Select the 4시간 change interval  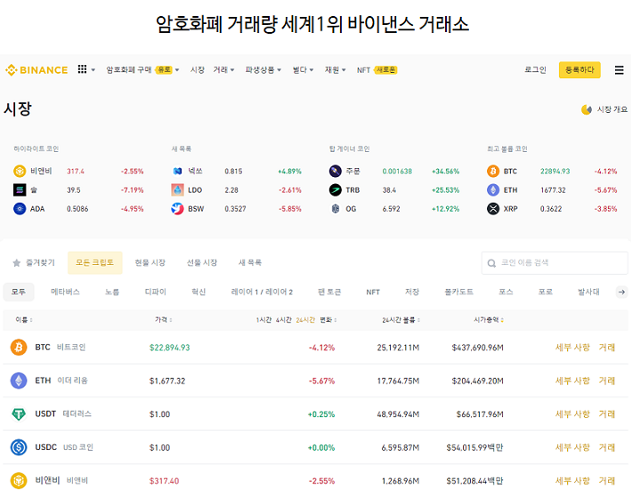click(283, 320)
